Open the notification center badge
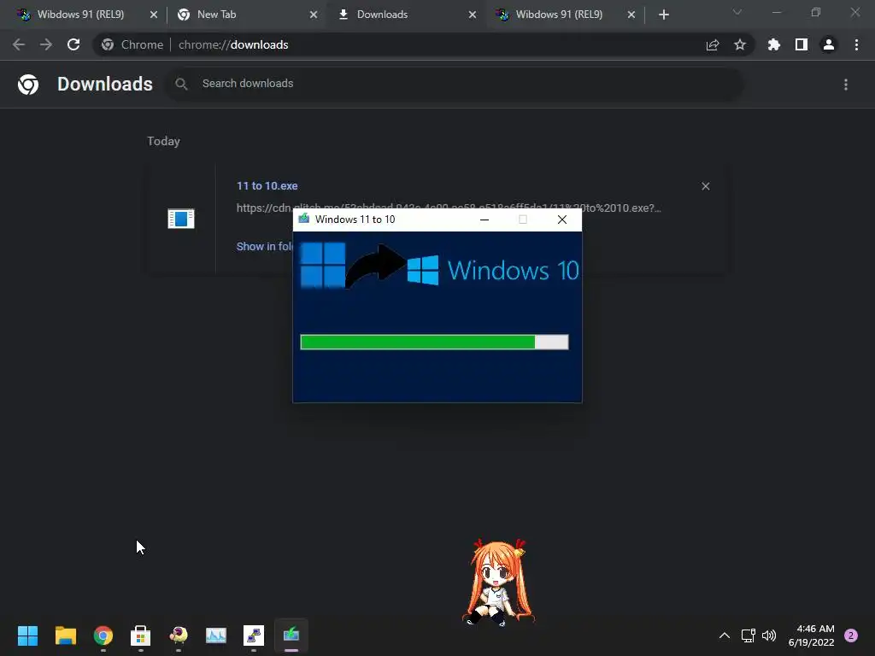 (851, 635)
